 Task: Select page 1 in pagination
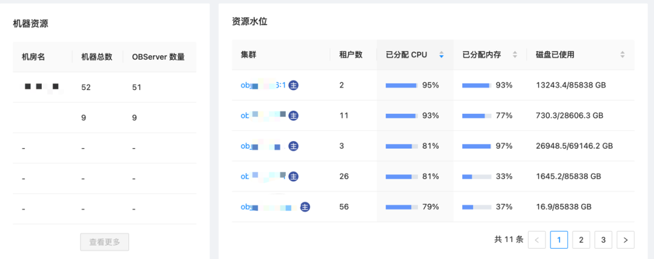(x=559, y=240)
